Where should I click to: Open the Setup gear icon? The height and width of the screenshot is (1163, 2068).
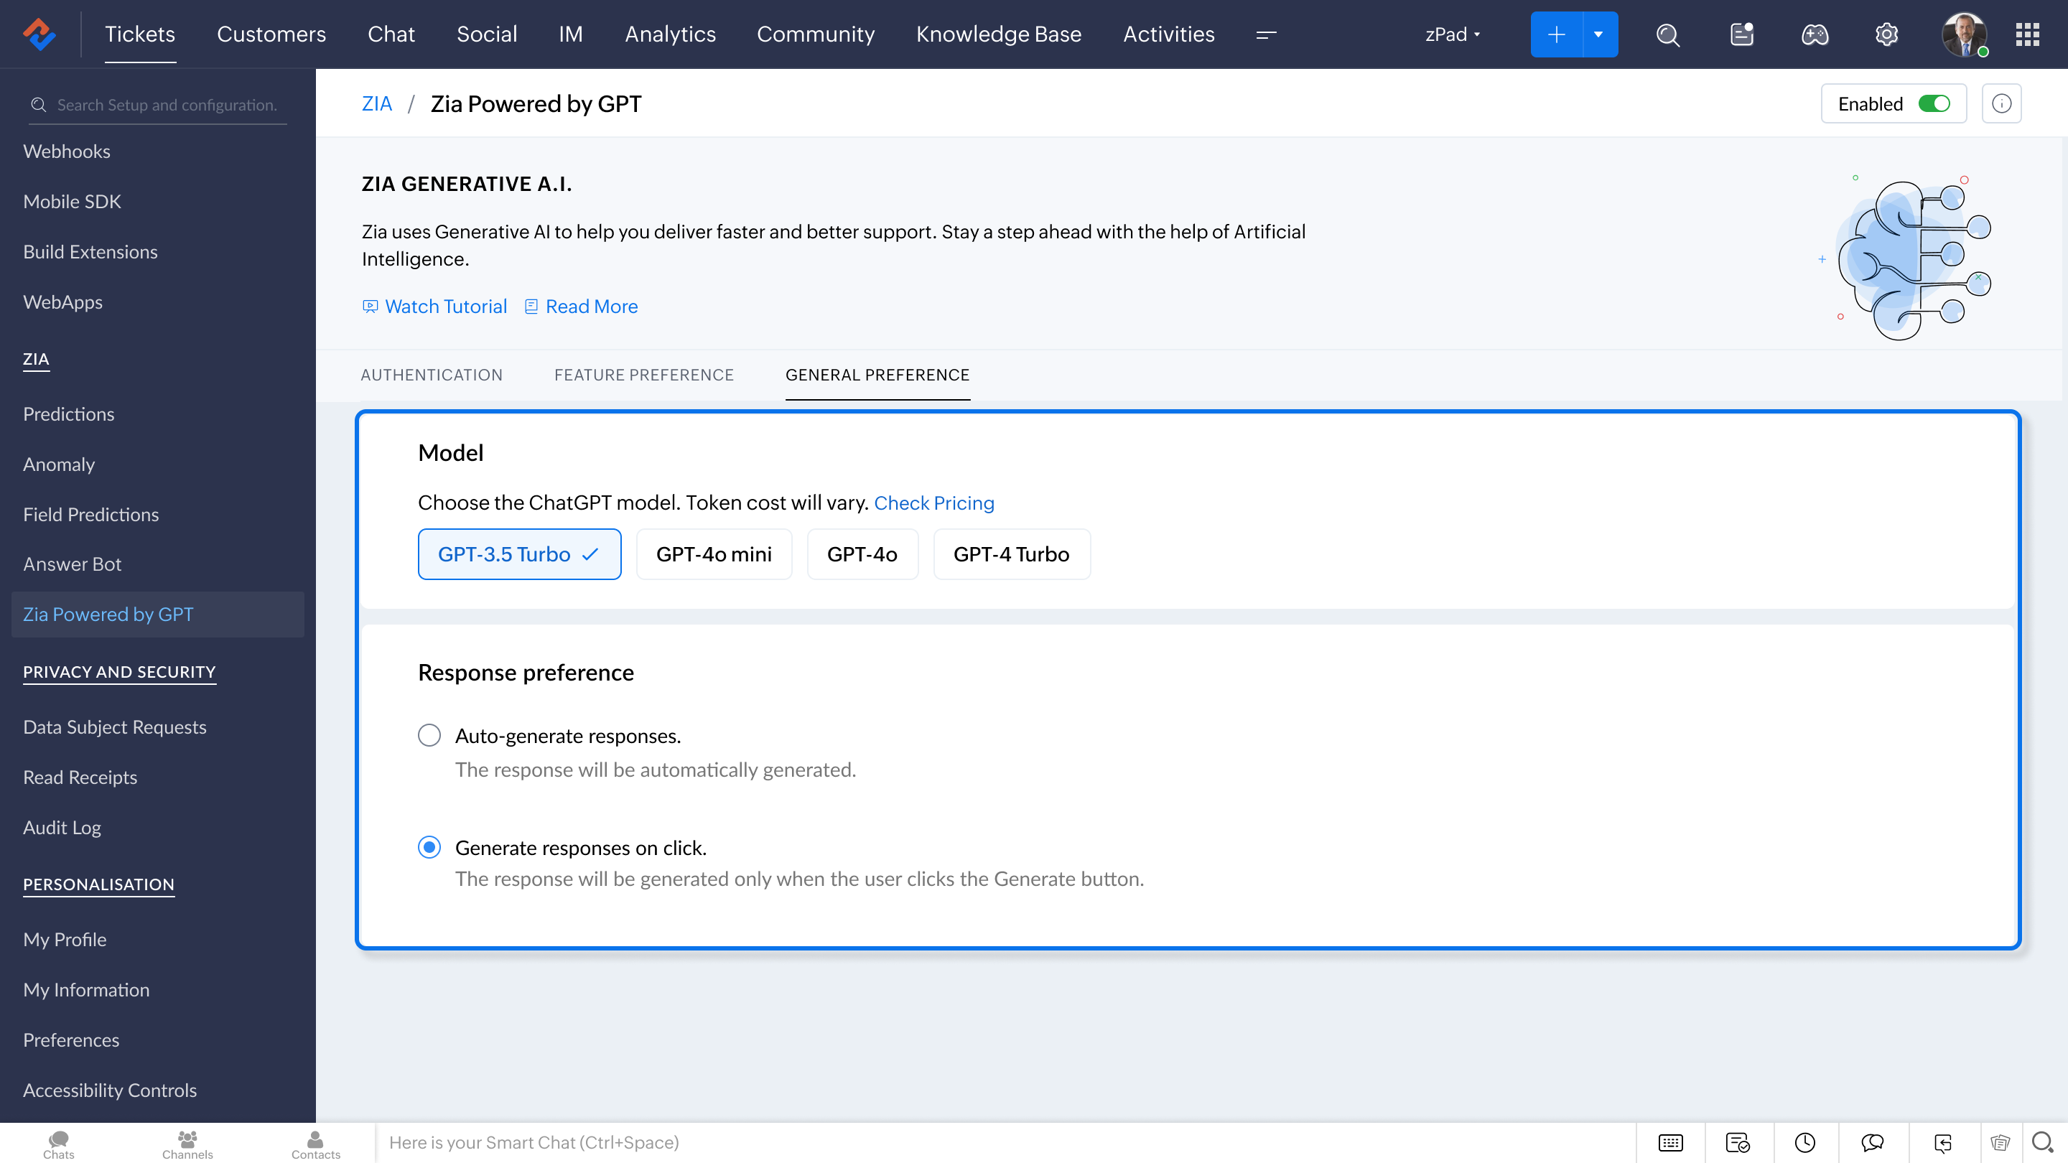click(1886, 34)
